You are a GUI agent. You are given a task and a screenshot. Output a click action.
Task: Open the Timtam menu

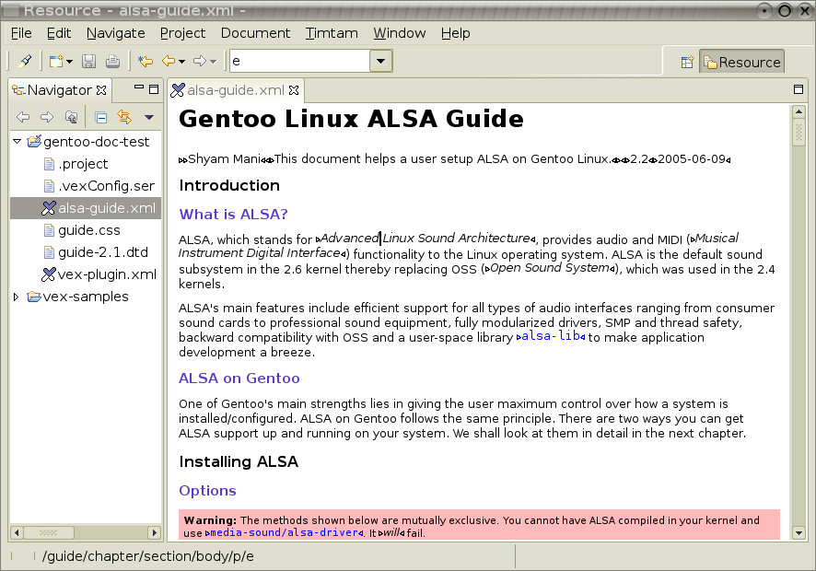coord(332,33)
